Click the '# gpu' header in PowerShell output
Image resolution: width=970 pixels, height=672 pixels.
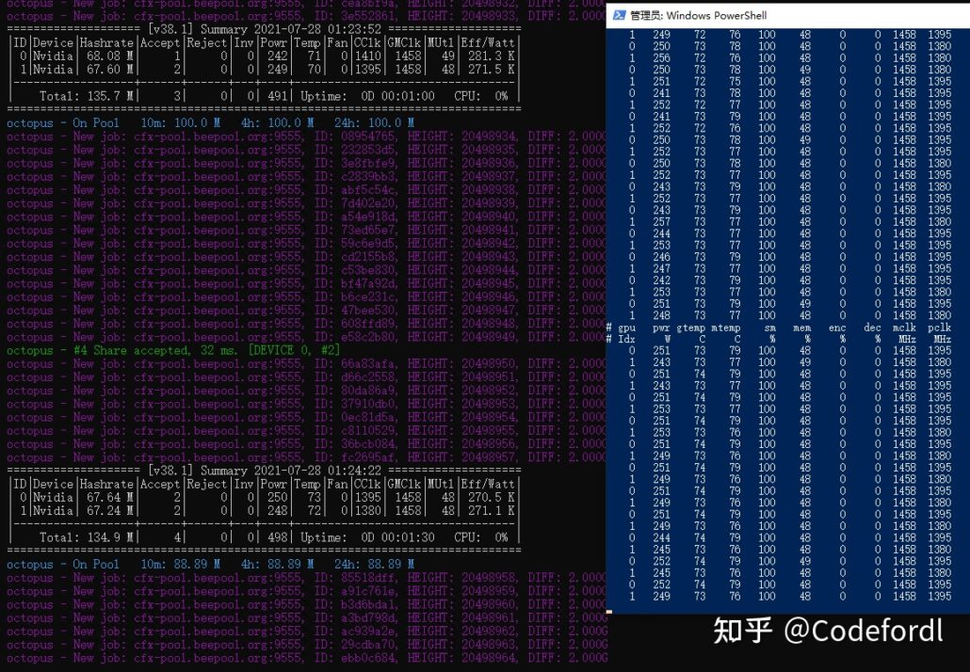[x=622, y=328]
